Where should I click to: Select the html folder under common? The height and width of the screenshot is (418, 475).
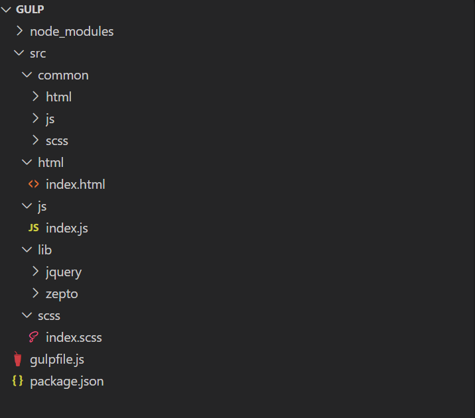click(x=58, y=97)
